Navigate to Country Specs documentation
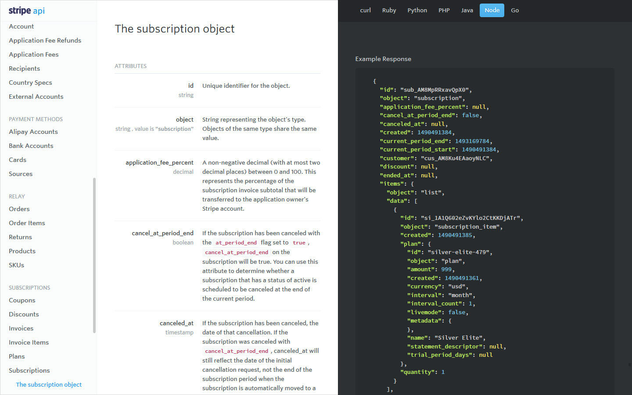 pos(30,83)
